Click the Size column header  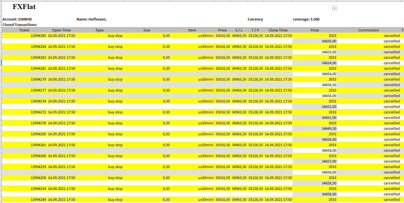147,30
